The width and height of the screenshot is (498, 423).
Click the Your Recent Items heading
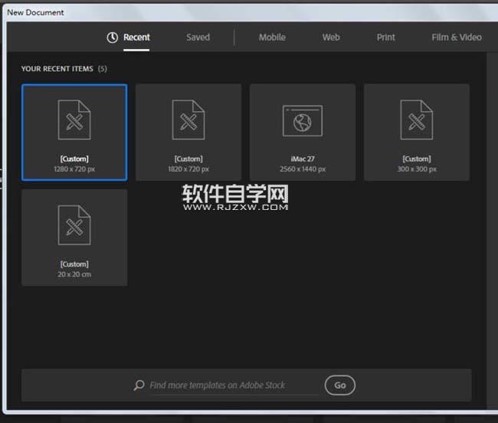pos(57,69)
